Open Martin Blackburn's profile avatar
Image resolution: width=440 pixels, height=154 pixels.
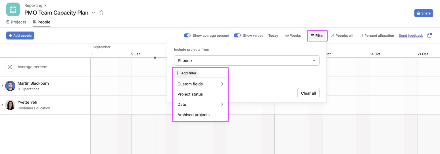[10, 86]
